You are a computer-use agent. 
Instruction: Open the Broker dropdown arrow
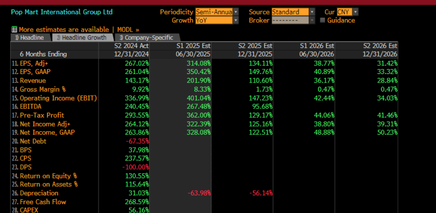coord(312,20)
